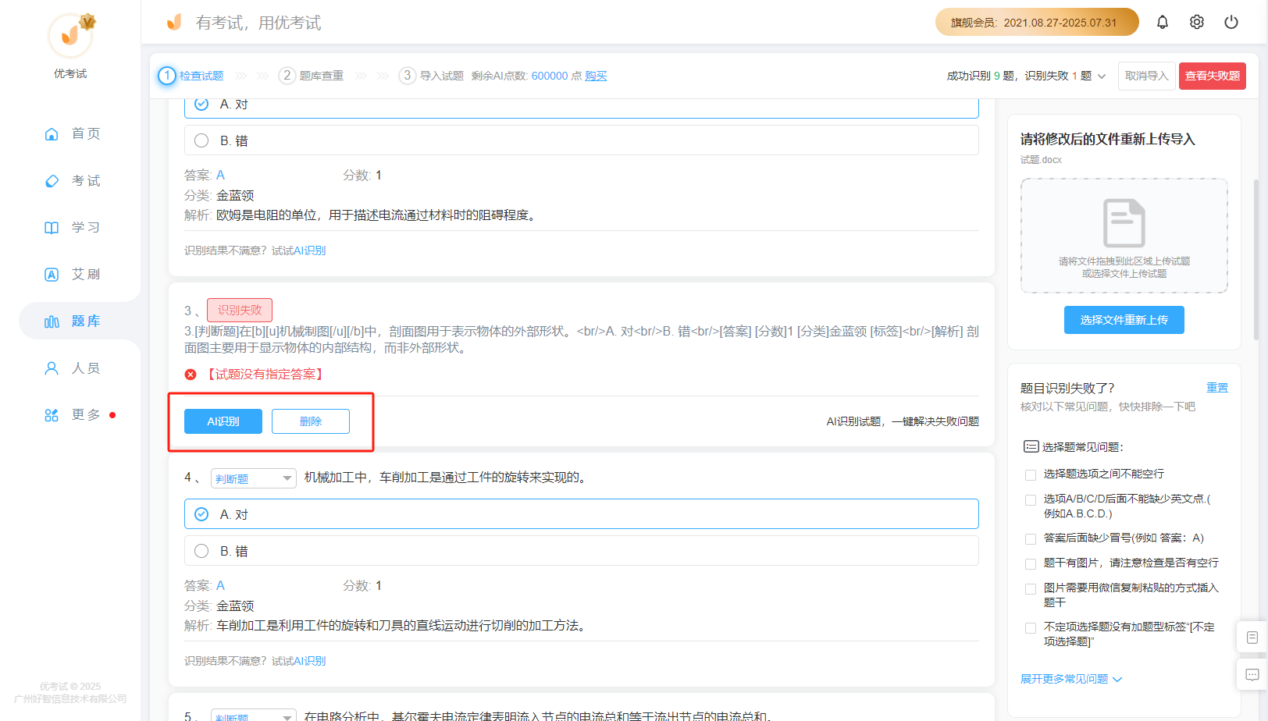Click 查看失败题 red button
The width and height of the screenshot is (1268, 721).
(x=1213, y=76)
